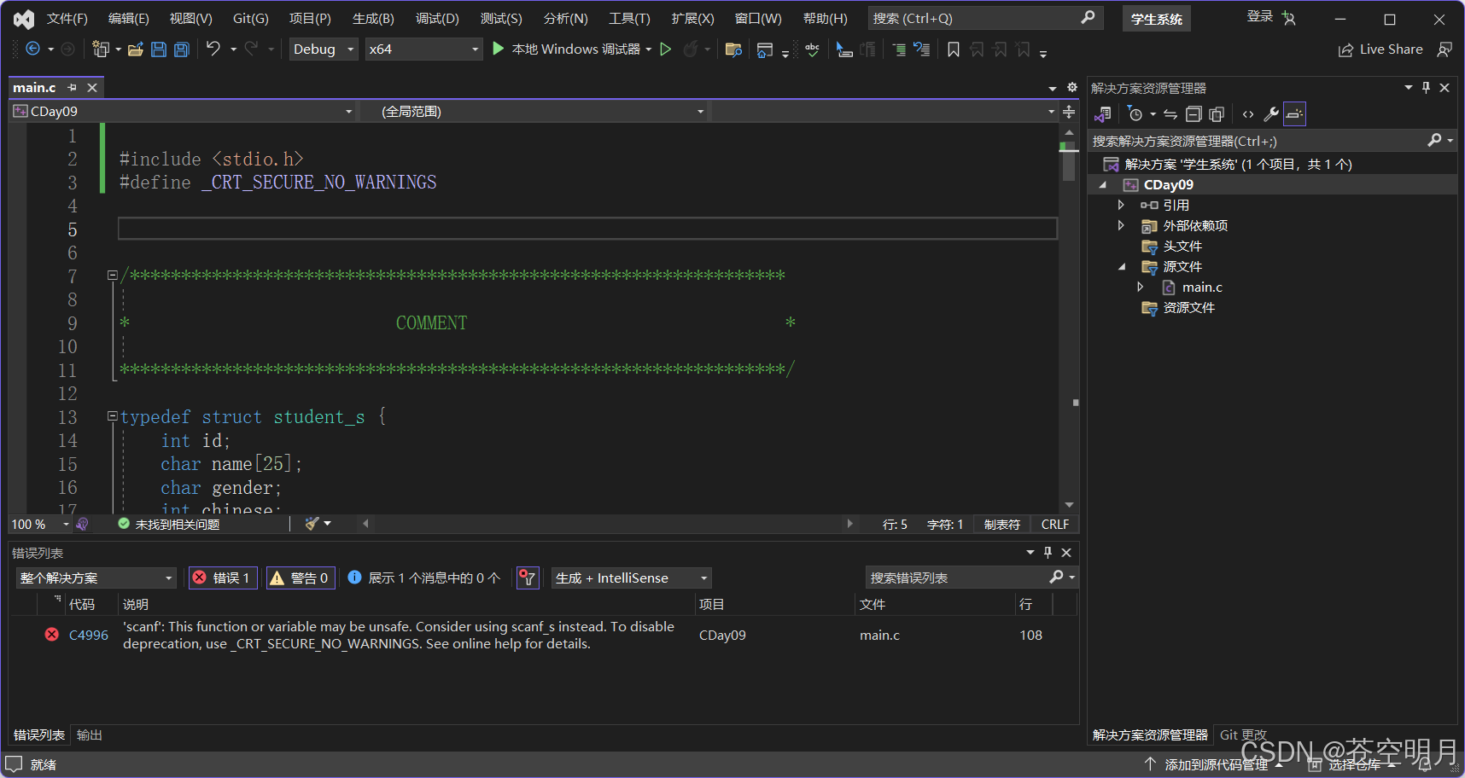Open the Debug configuration dropdown
The image size is (1465, 778).
click(324, 49)
